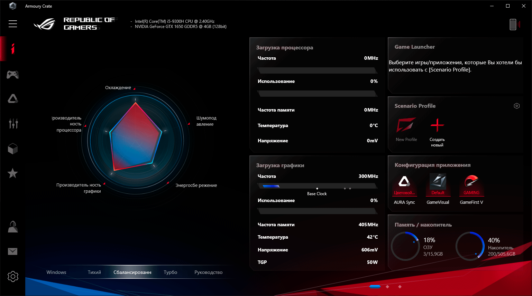Switch to Windows operating mode

56,272
